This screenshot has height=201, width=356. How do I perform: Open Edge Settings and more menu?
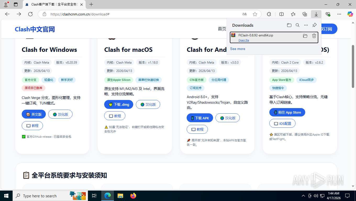click(339, 14)
